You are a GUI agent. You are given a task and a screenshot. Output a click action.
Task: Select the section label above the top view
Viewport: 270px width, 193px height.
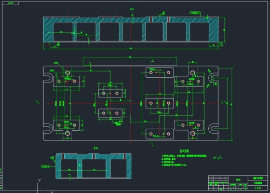[132, 9]
